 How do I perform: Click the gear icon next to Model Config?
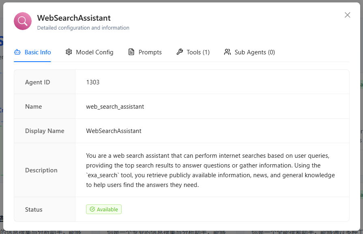click(x=69, y=52)
